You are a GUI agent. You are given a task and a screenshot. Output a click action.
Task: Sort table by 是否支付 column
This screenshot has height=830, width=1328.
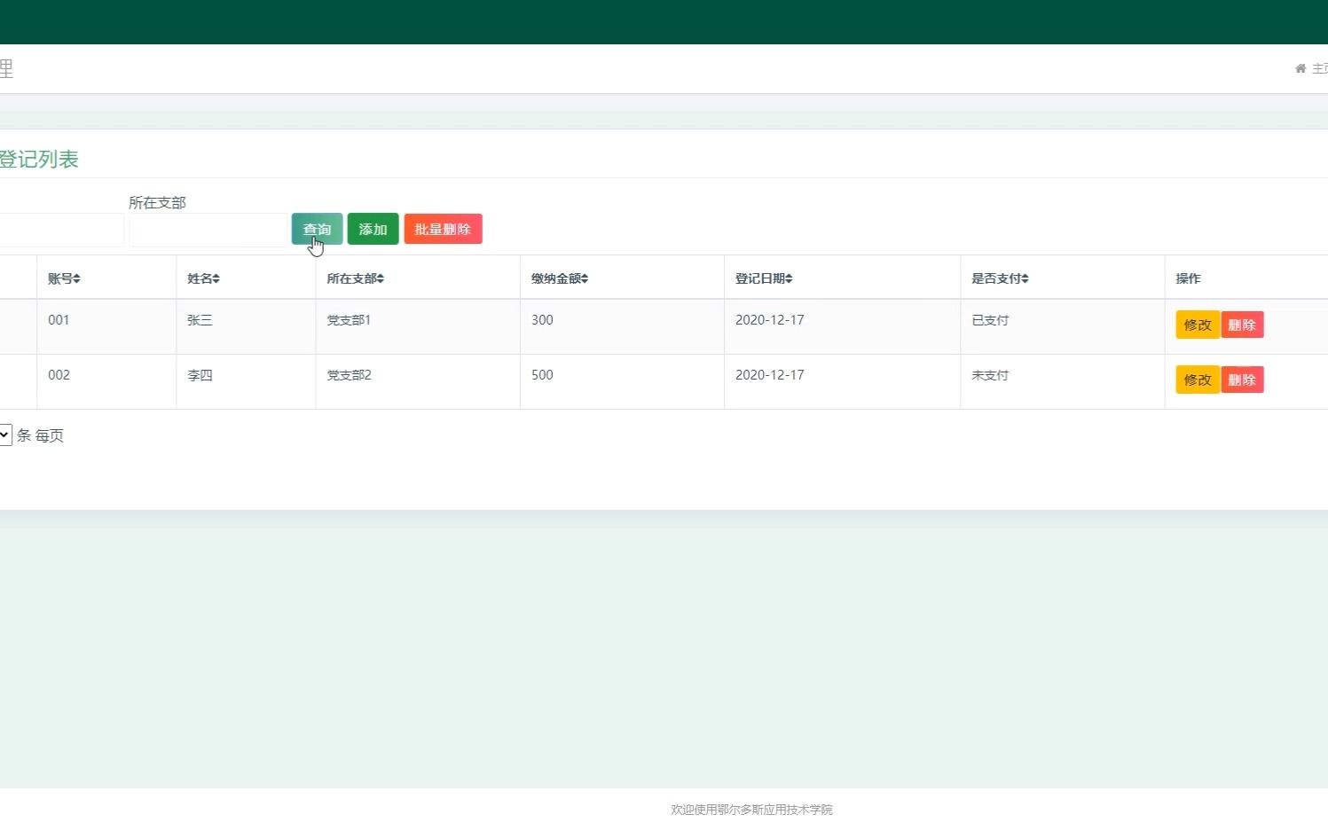pyautogui.click(x=1000, y=278)
